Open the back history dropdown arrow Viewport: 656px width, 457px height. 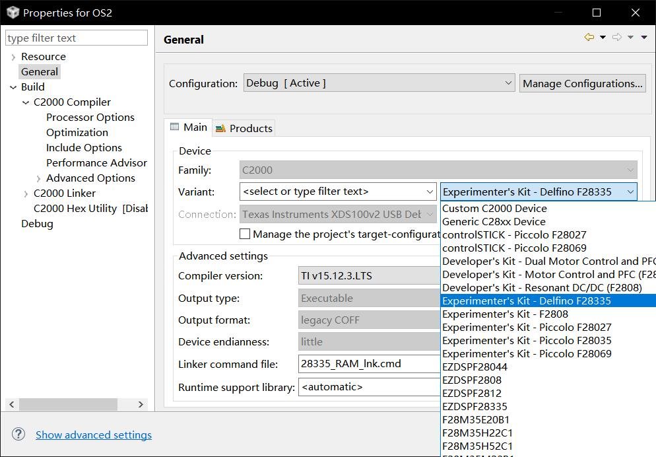[x=603, y=38]
